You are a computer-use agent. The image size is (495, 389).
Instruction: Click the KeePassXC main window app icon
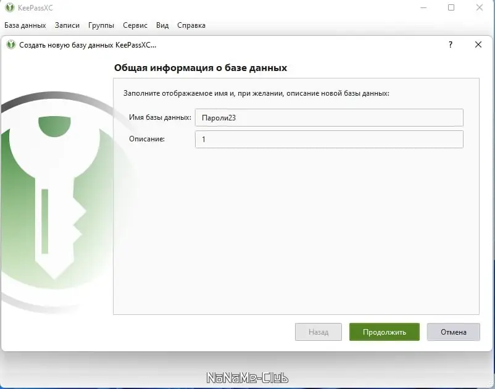pyautogui.click(x=10, y=7)
